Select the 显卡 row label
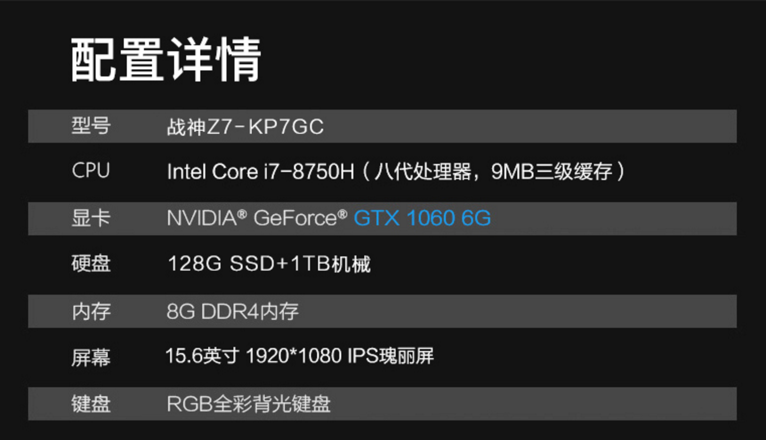This screenshot has height=440, width=766. pyautogui.click(x=91, y=218)
